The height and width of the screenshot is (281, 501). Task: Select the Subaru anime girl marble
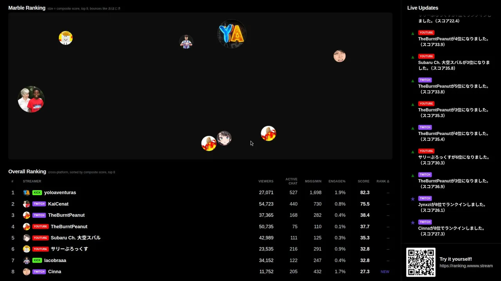click(224, 138)
